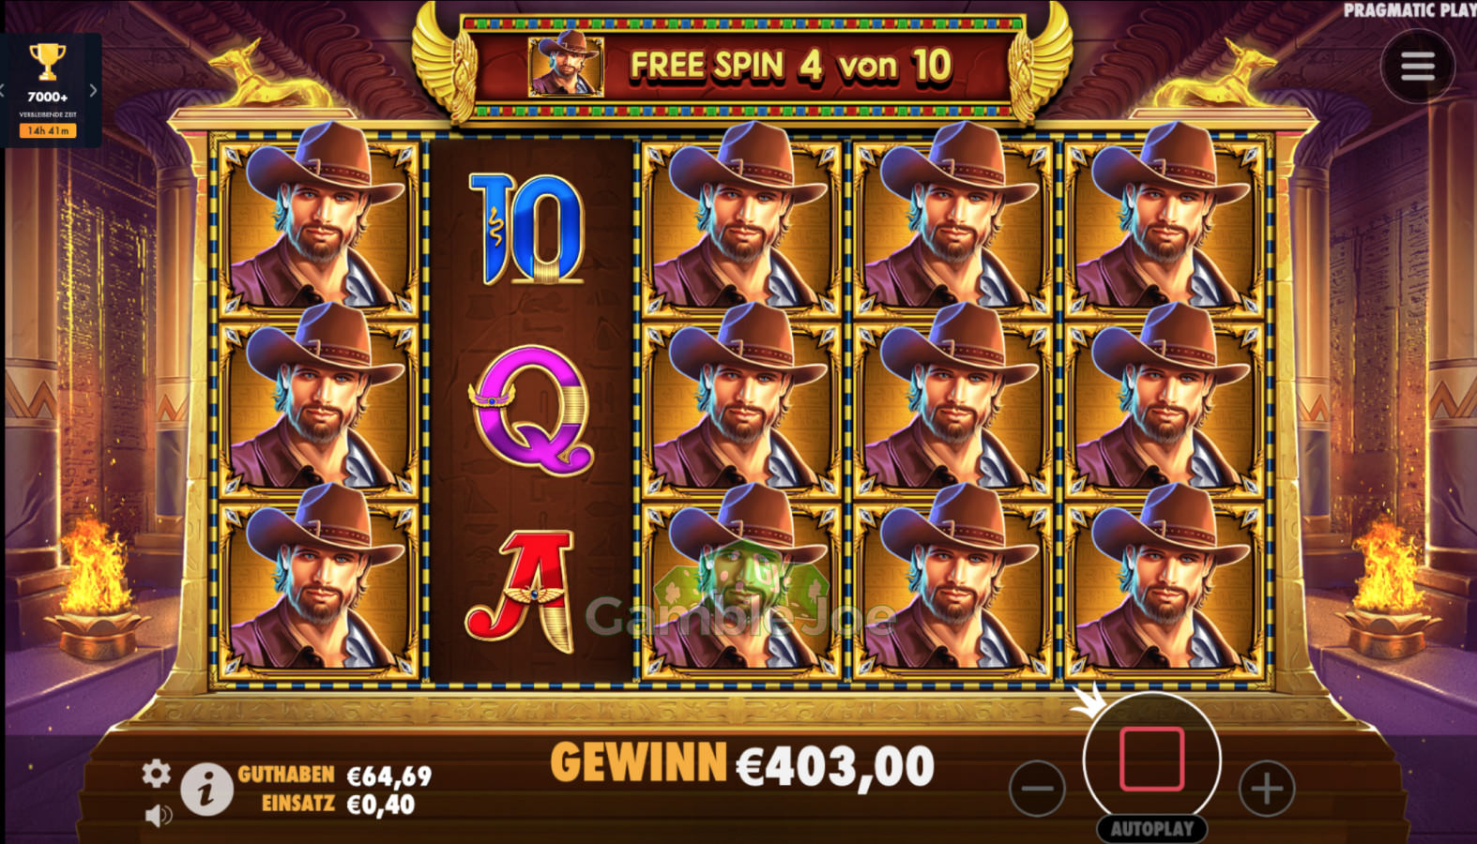Open the hamburger menu
The width and height of the screenshot is (1477, 844).
(1418, 66)
